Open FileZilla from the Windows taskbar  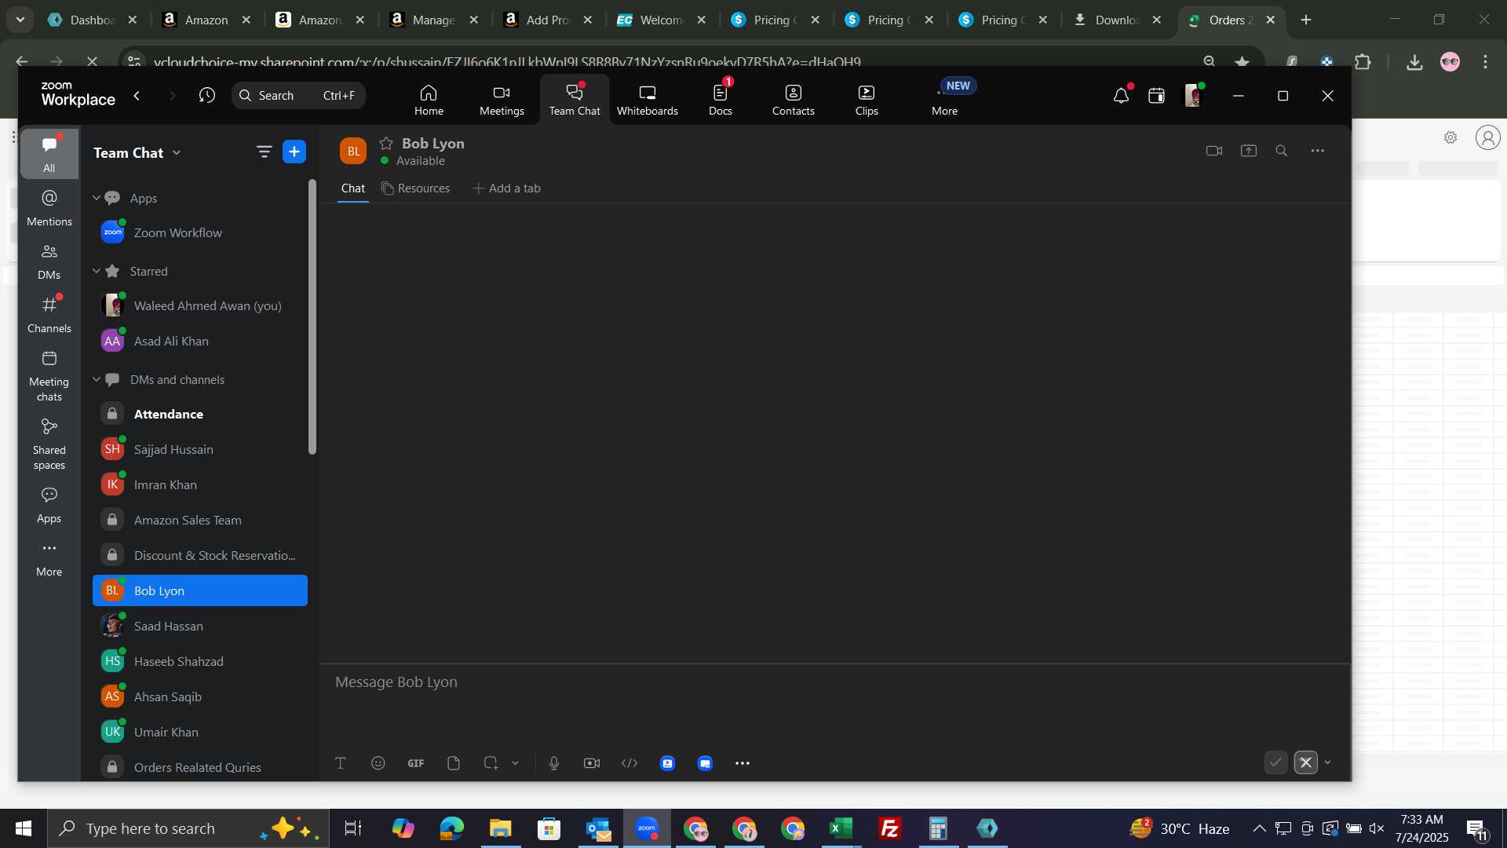(890, 828)
